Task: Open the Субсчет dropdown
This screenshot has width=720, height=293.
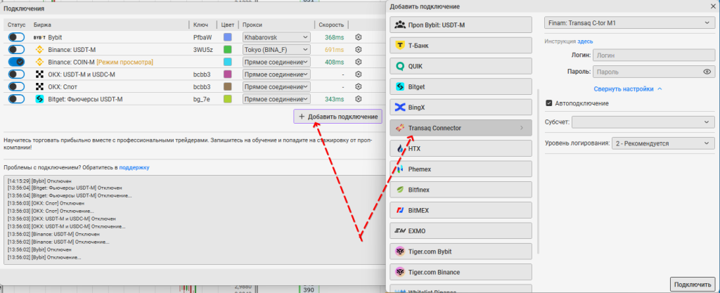Action: (x=643, y=122)
